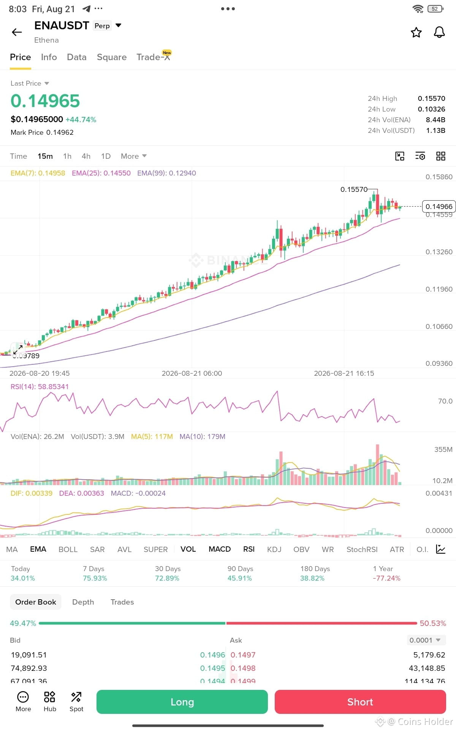
Task: Open the Trade-X tab
Action: (154, 57)
